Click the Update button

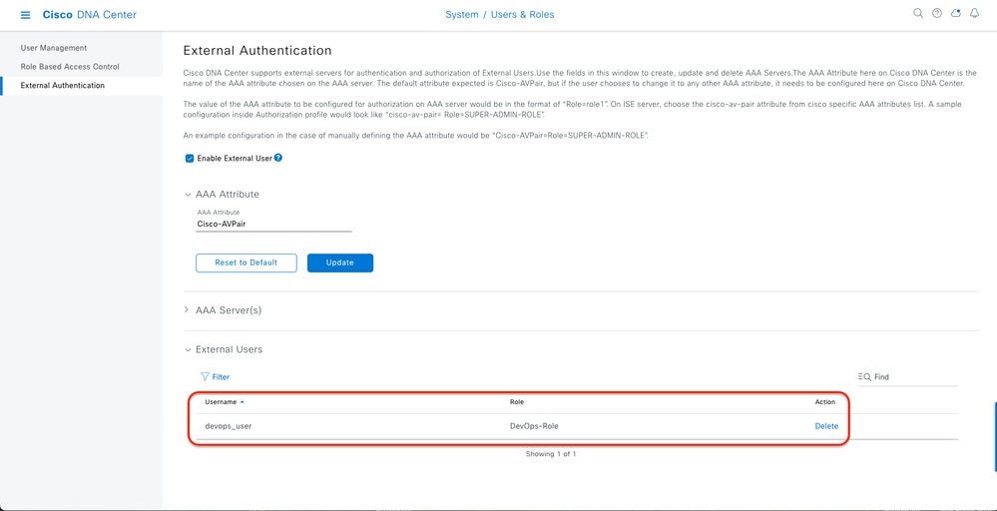tap(340, 263)
